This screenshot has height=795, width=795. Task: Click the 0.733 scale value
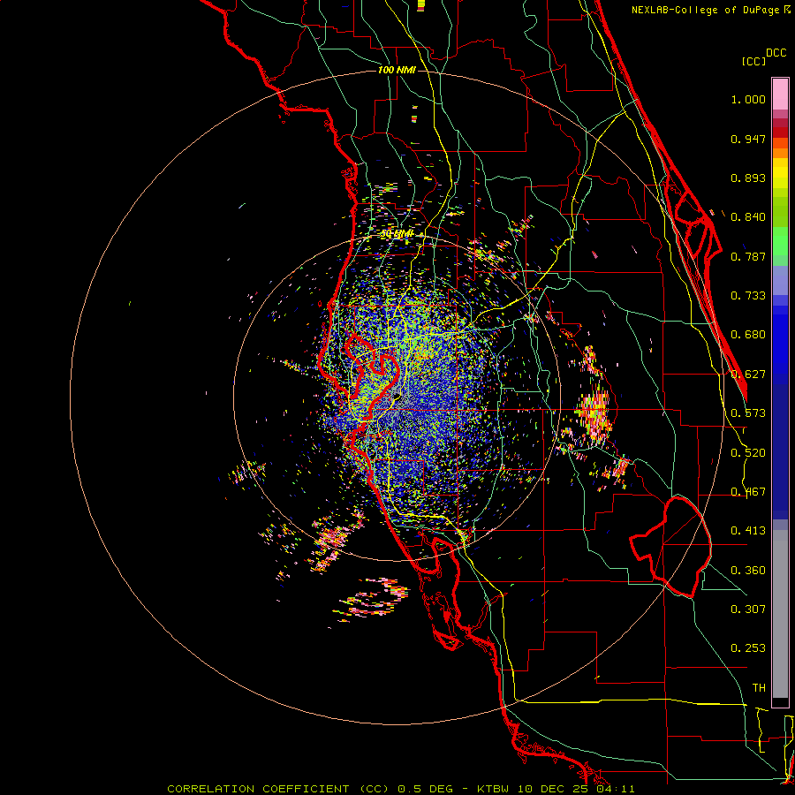tap(748, 296)
